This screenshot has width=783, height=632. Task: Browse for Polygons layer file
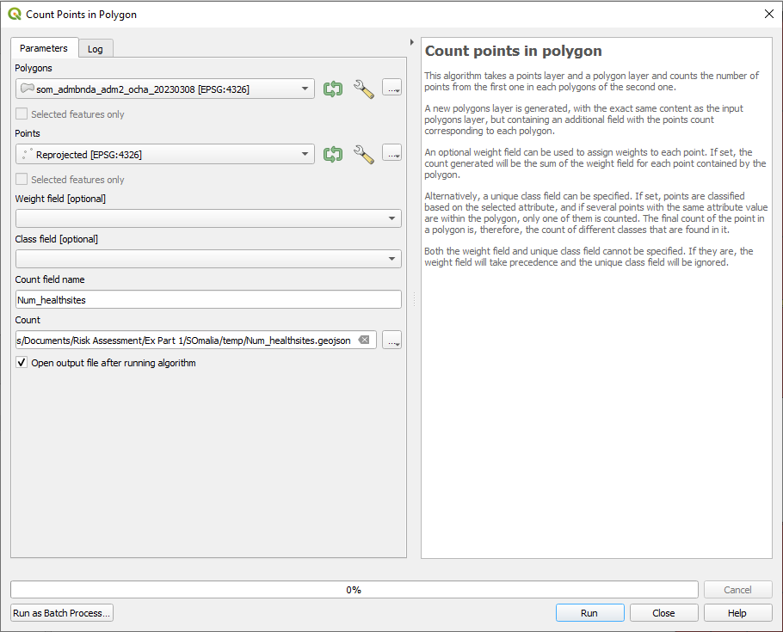pos(391,89)
